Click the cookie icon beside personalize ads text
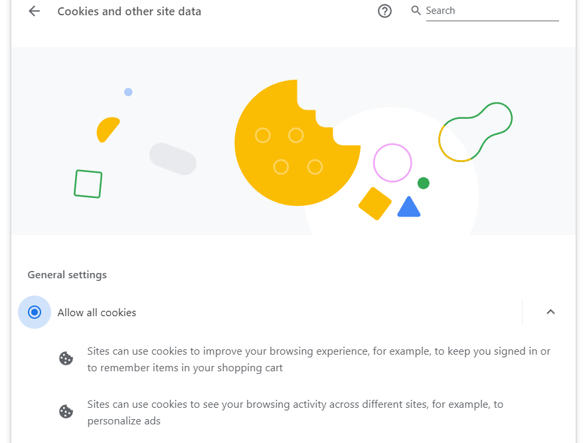Image resolution: width=585 pixels, height=443 pixels. [x=66, y=412]
